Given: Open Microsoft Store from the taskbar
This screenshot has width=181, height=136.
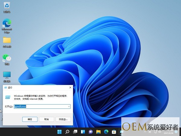Looking at the screenshot, I should (x=114, y=132).
